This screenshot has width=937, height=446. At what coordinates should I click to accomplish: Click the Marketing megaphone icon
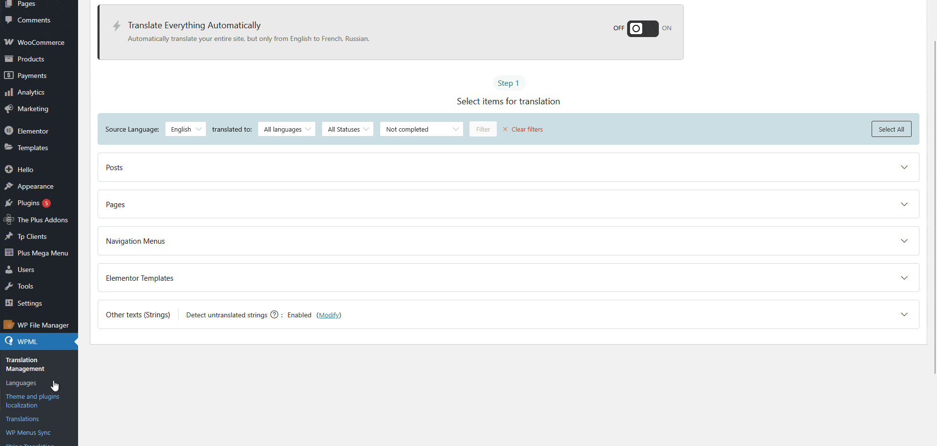[x=9, y=109]
